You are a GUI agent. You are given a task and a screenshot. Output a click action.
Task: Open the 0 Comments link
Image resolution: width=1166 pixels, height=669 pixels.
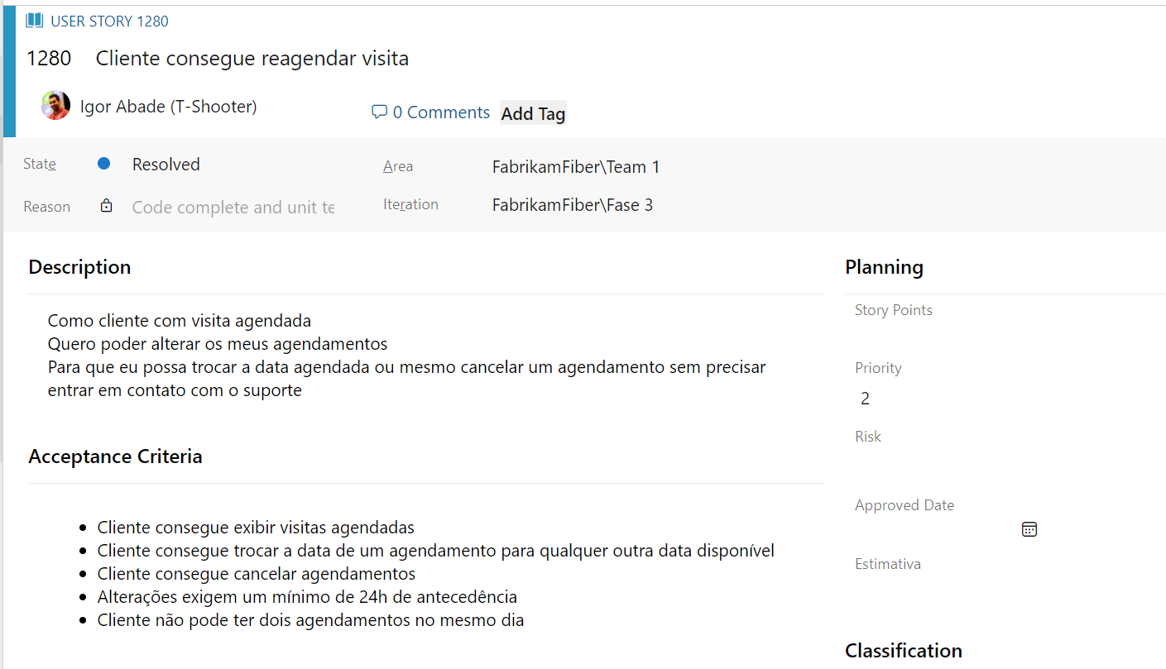point(441,112)
